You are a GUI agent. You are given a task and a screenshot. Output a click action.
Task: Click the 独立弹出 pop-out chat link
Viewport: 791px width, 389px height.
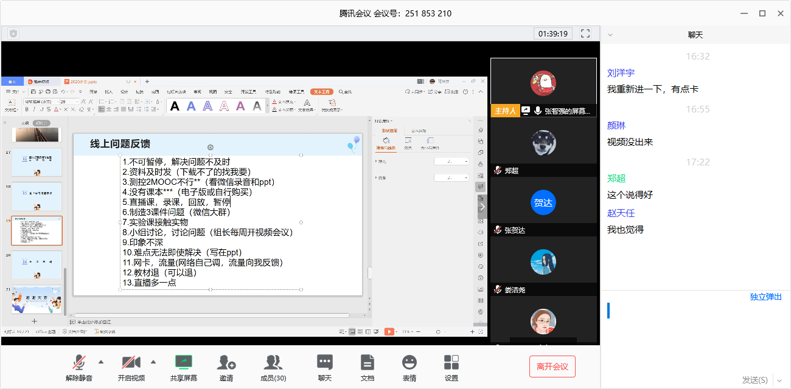pyautogui.click(x=765, y=297)
